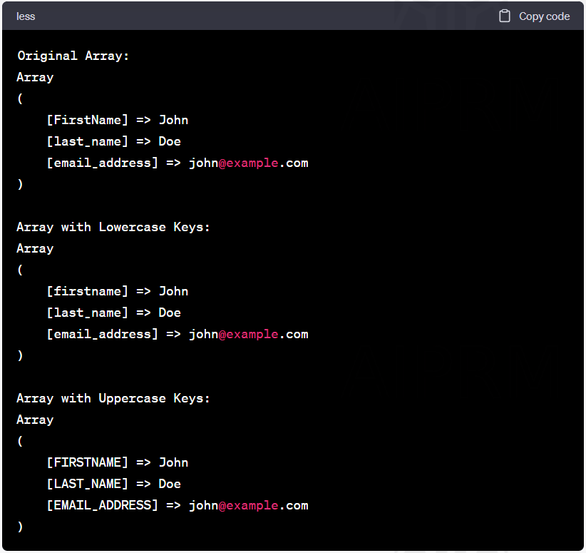Click the closing parenthesis of Uppercase Keys array
The height and width of the screenshot is (553, 586).
tap(19, 527)
